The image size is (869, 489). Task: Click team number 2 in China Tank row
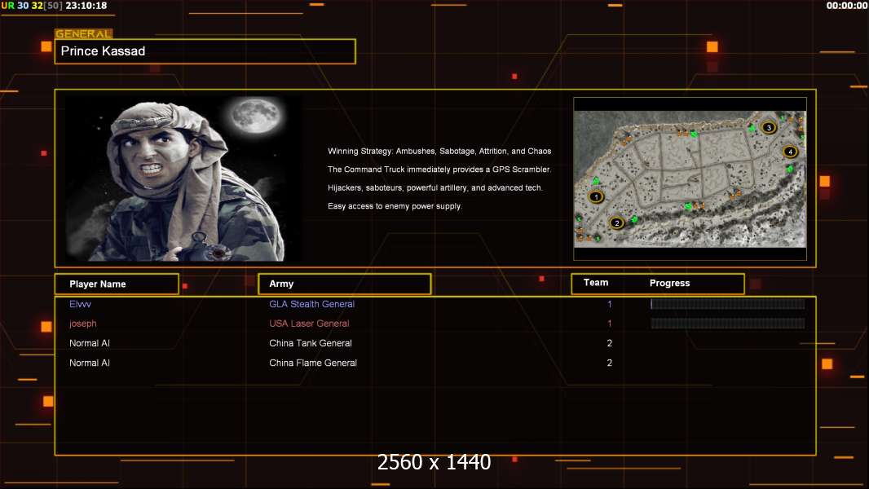pos(610,343)
